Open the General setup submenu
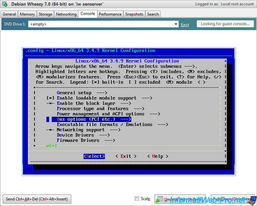 tap(82, 93)
